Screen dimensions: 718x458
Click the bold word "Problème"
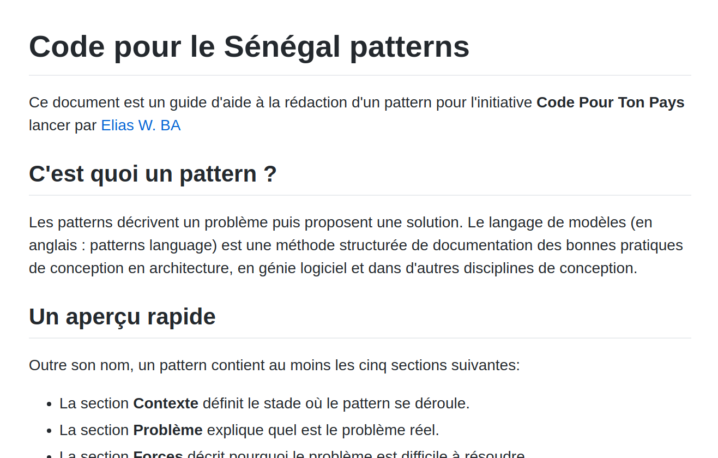pyautogui.click(x=168, y=430)
